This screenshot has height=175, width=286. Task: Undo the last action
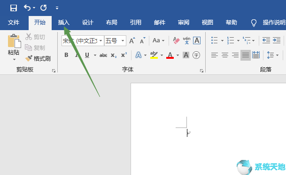click(x=27, y=8)
